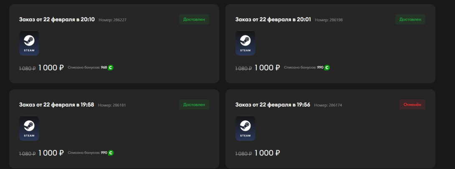The height and width of the screenshot is (169, 455).
Task: Click the green bonus coin next to 968
Action: (111, 67)
